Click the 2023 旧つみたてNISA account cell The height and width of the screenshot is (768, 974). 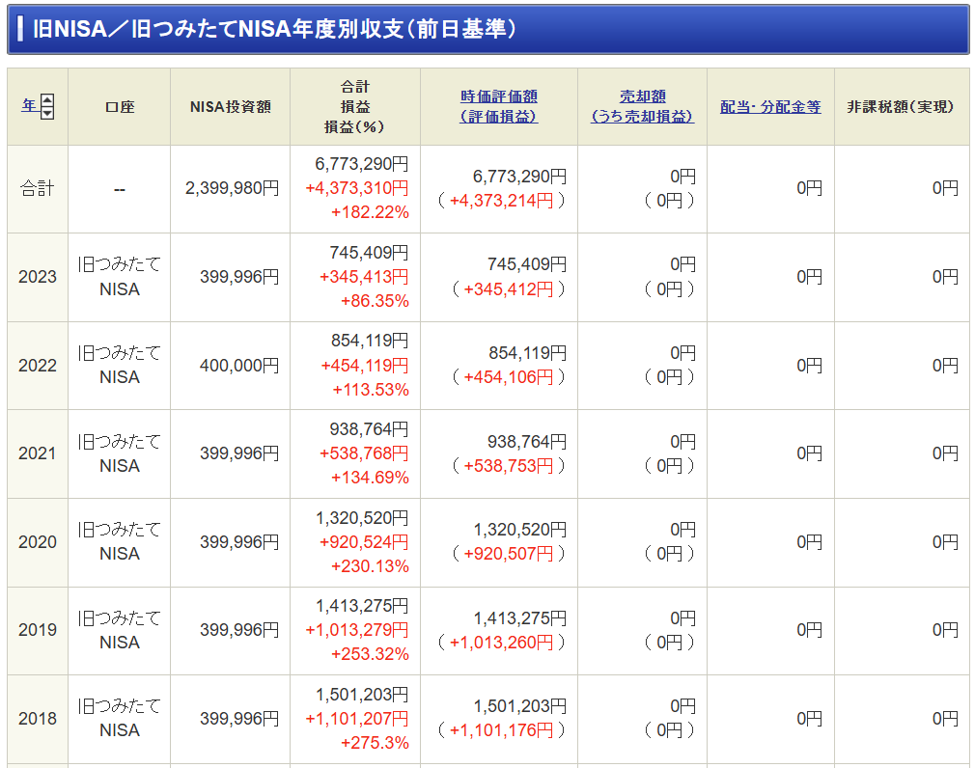120,277
